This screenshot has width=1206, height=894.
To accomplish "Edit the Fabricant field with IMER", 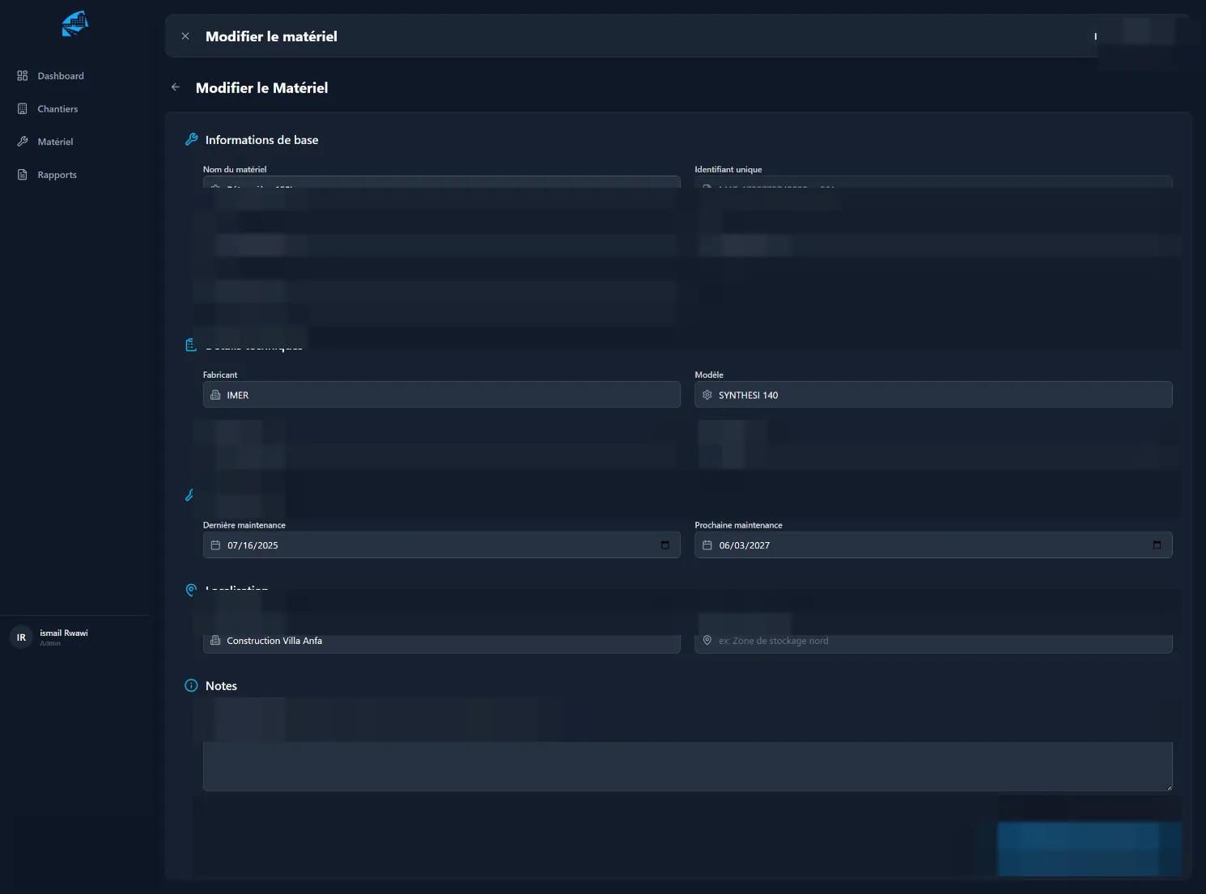I will (x=441, y=395).
